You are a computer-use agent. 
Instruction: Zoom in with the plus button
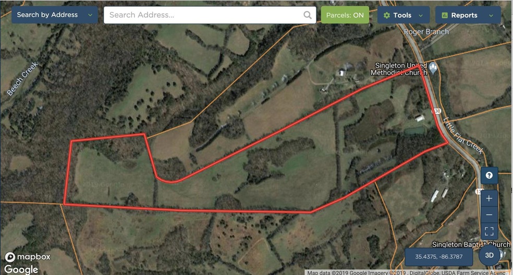[489, 198]
